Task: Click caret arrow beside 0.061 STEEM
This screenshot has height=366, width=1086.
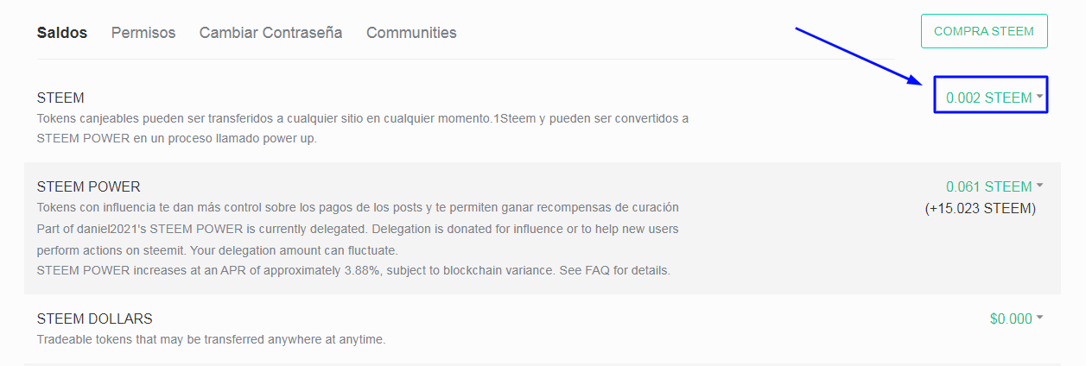Action: (1039, 186)
